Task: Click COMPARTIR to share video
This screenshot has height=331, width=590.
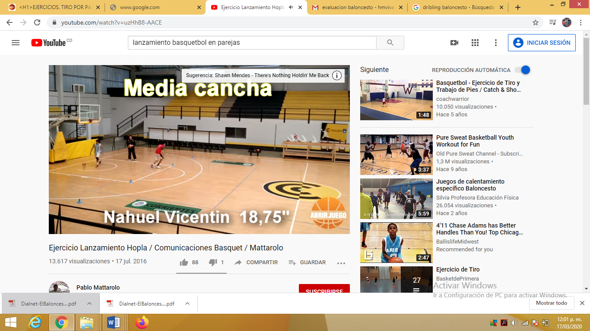Action: tap(256, 262)
